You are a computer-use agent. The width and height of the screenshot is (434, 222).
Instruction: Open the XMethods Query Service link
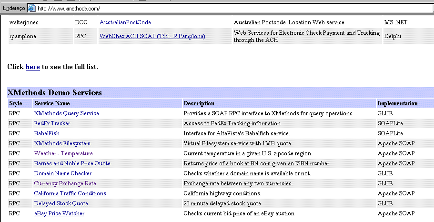[66, 113]
